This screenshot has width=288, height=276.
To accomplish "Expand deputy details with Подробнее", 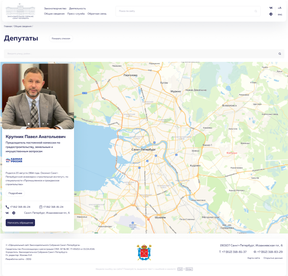I will 15,193.
